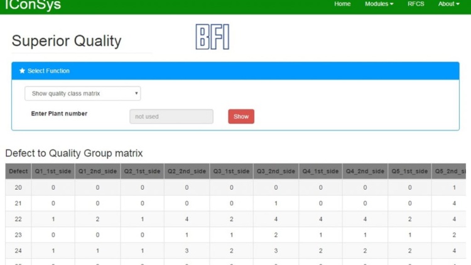The image size is (471, 265).
Task: Click the IConSys brand logo
Action: click(33, 6)
